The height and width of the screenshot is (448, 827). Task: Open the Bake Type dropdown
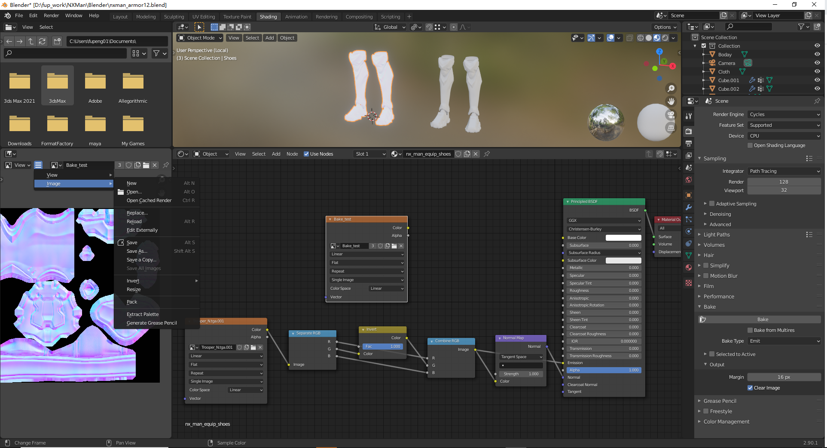pyautogui.click(x=784, y=341)
